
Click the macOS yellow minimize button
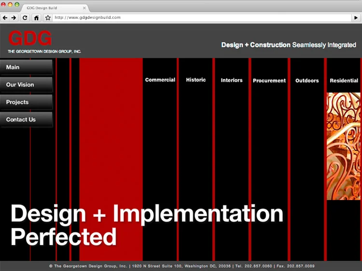tap(10, 4)
